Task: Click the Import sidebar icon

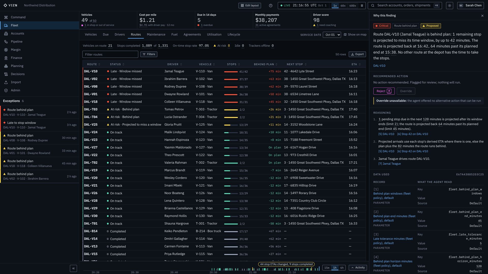Action: pyautogui.click(x=6, y=82)
